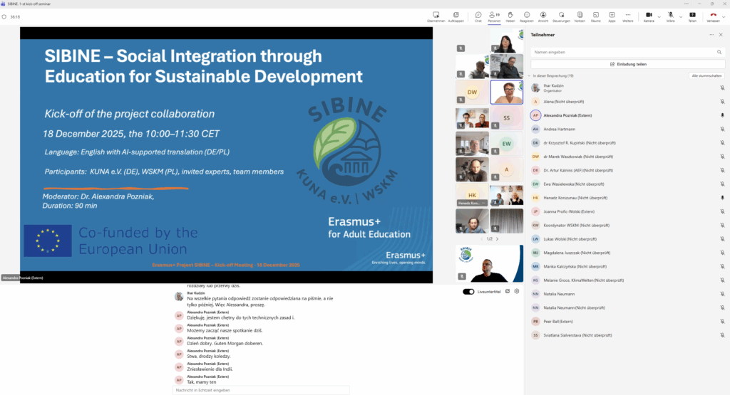
Task: Open dropdown arrow next to Kamera
Action: click(x=659, y=16)
